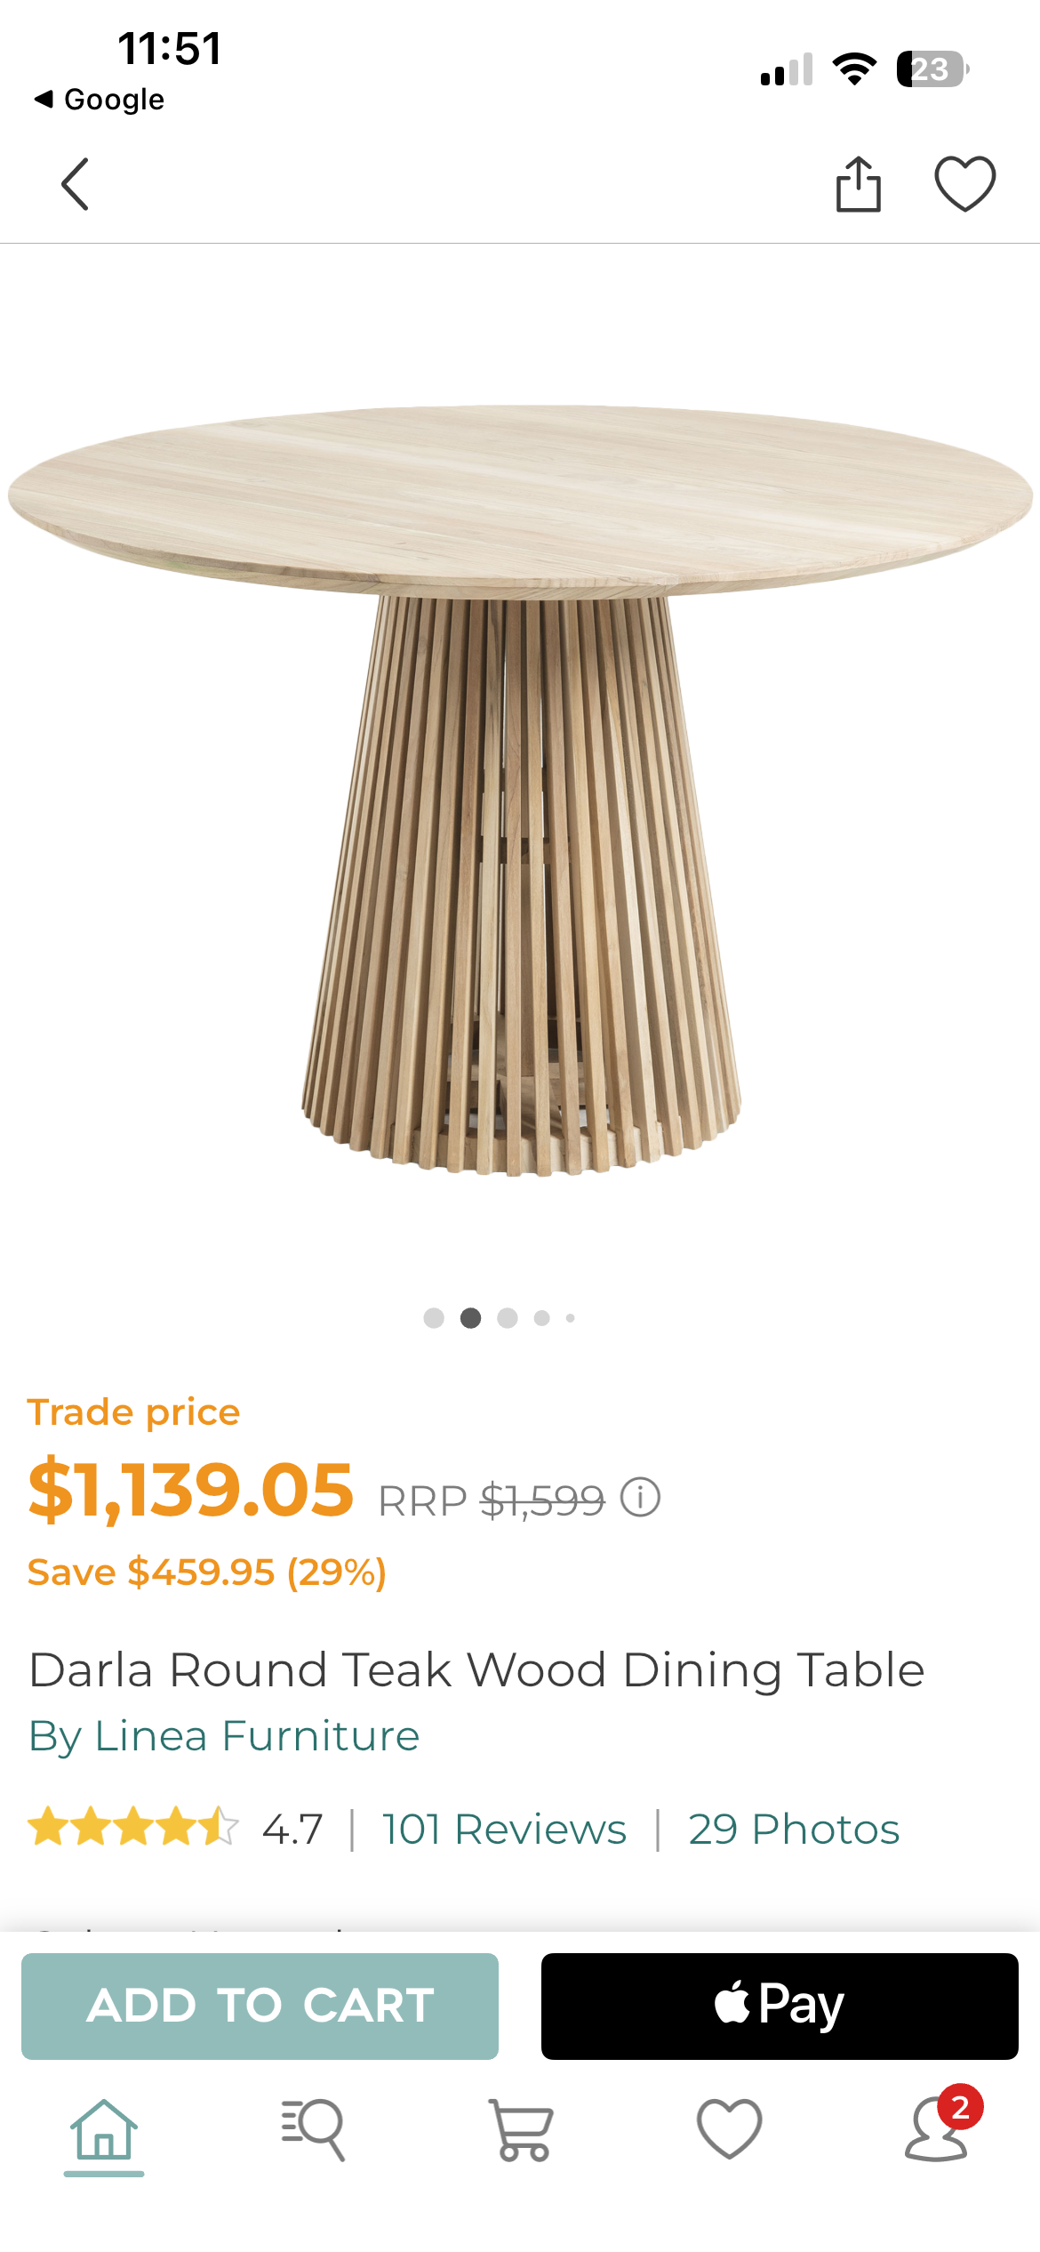This screenshot has height=2252, width=1040.
Task: Open the share sheet icon
Action: (x=859, y=184)
